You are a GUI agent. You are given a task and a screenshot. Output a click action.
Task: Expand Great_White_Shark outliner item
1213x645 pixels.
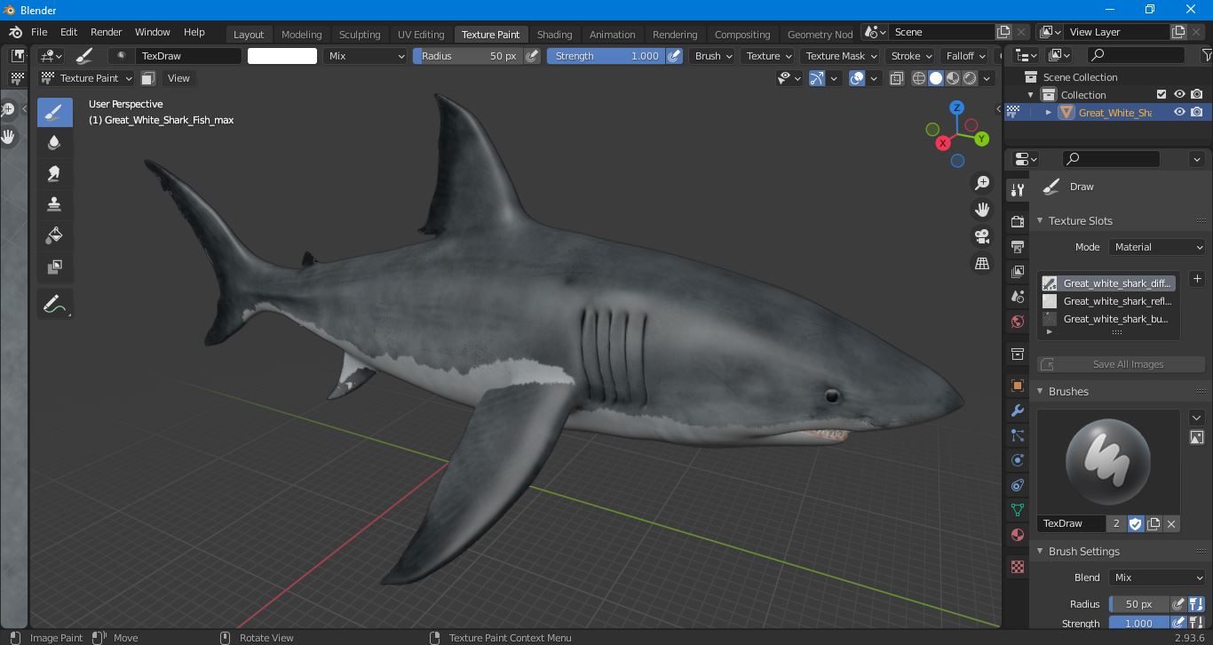1049,113
